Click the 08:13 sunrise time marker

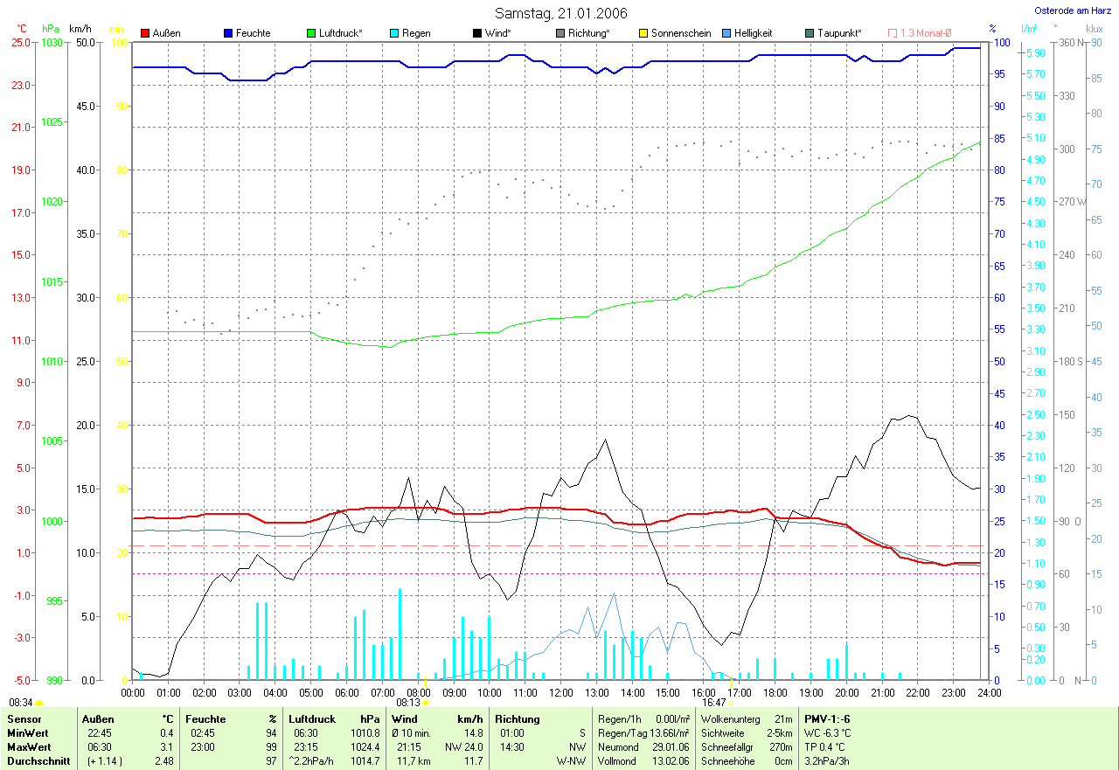coord(408,702)
